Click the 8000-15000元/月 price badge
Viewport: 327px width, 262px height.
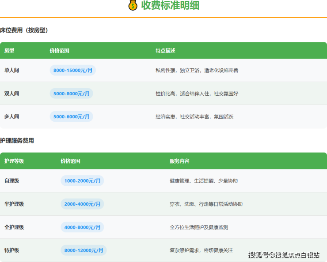pyautogui.click(x=72, y=71)
